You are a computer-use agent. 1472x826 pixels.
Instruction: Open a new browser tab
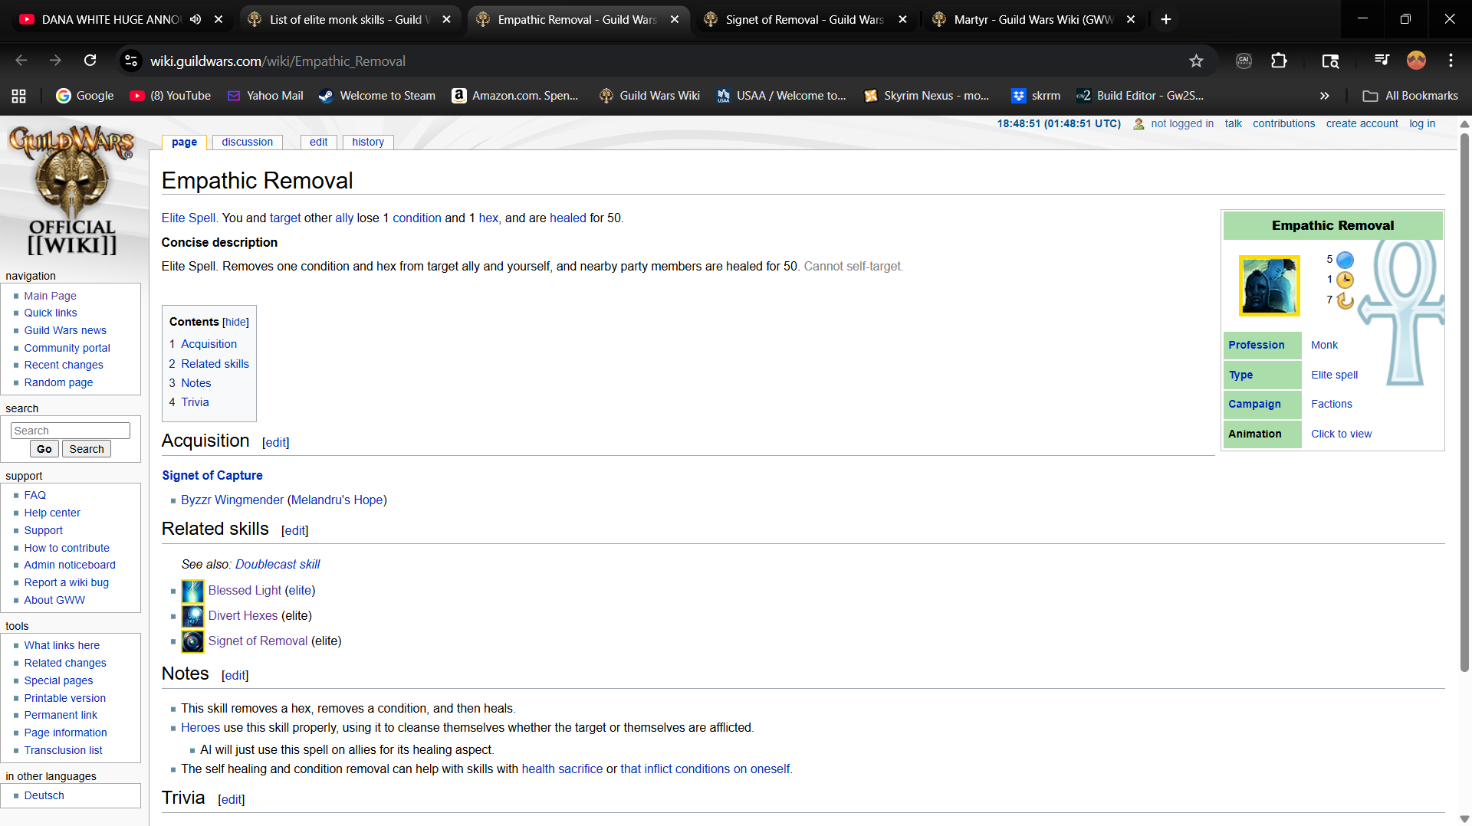[x=1166, y=19]
